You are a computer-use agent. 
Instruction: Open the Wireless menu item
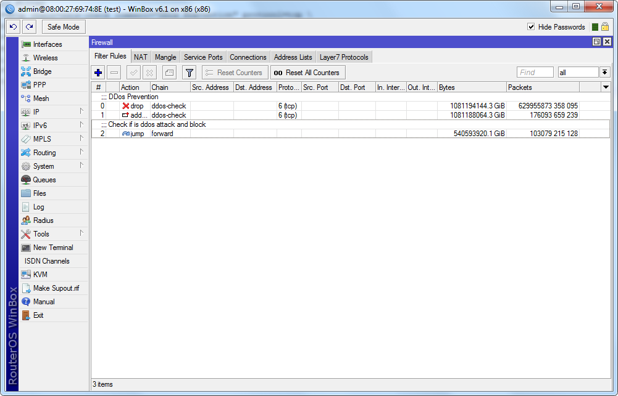[x=54, y=58]
